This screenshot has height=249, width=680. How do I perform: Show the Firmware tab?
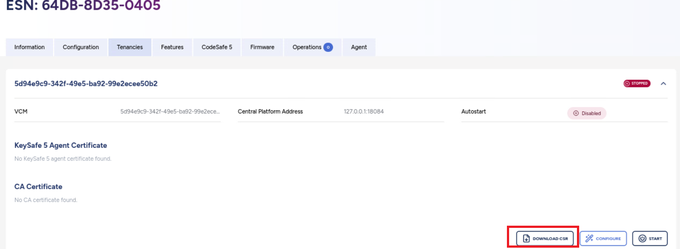(x=262, y=47)
